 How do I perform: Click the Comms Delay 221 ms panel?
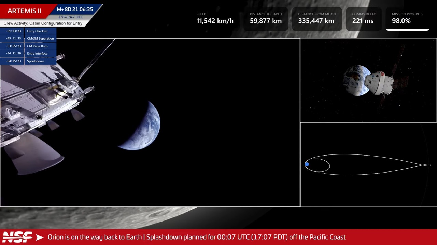(364, 18)
